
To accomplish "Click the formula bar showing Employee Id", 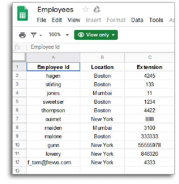I will click(102, 47).
